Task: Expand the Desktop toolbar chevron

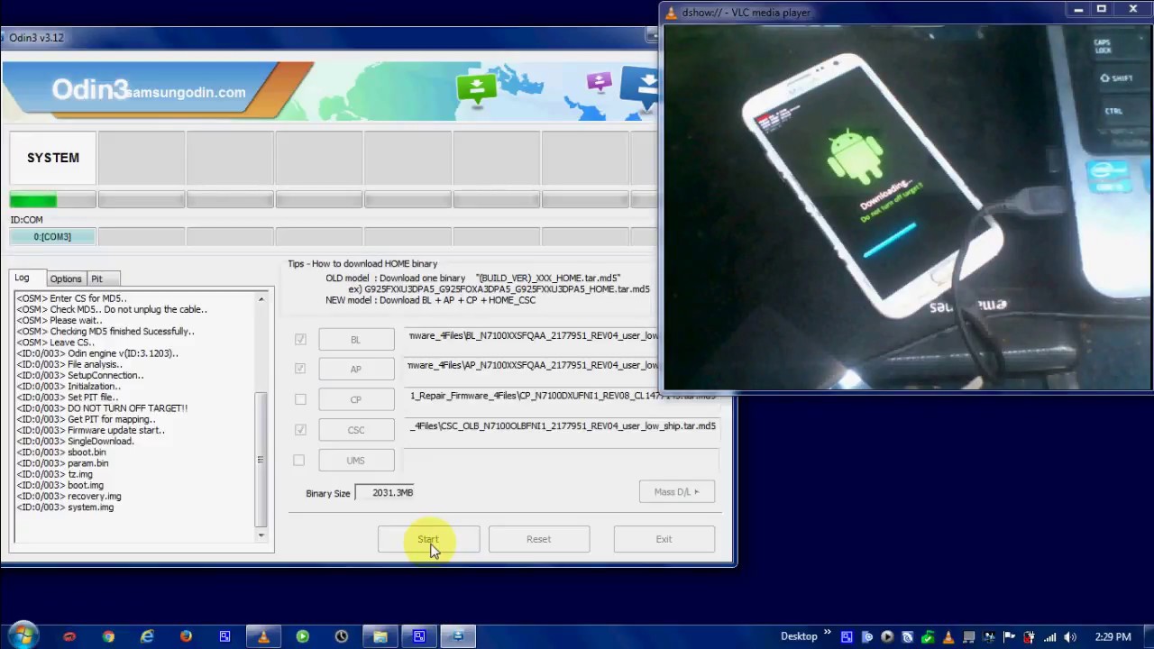Action: (828, 632)
